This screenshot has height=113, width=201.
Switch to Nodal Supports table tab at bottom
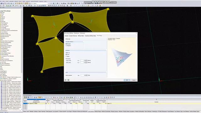click(49, 111)
